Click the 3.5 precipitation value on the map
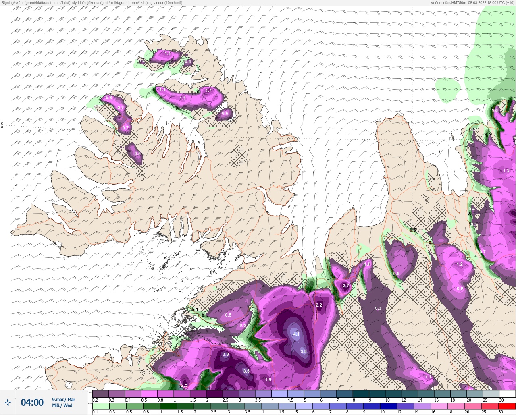The height and width of the screenshot is (415, 516). click(x=246, y=371)
